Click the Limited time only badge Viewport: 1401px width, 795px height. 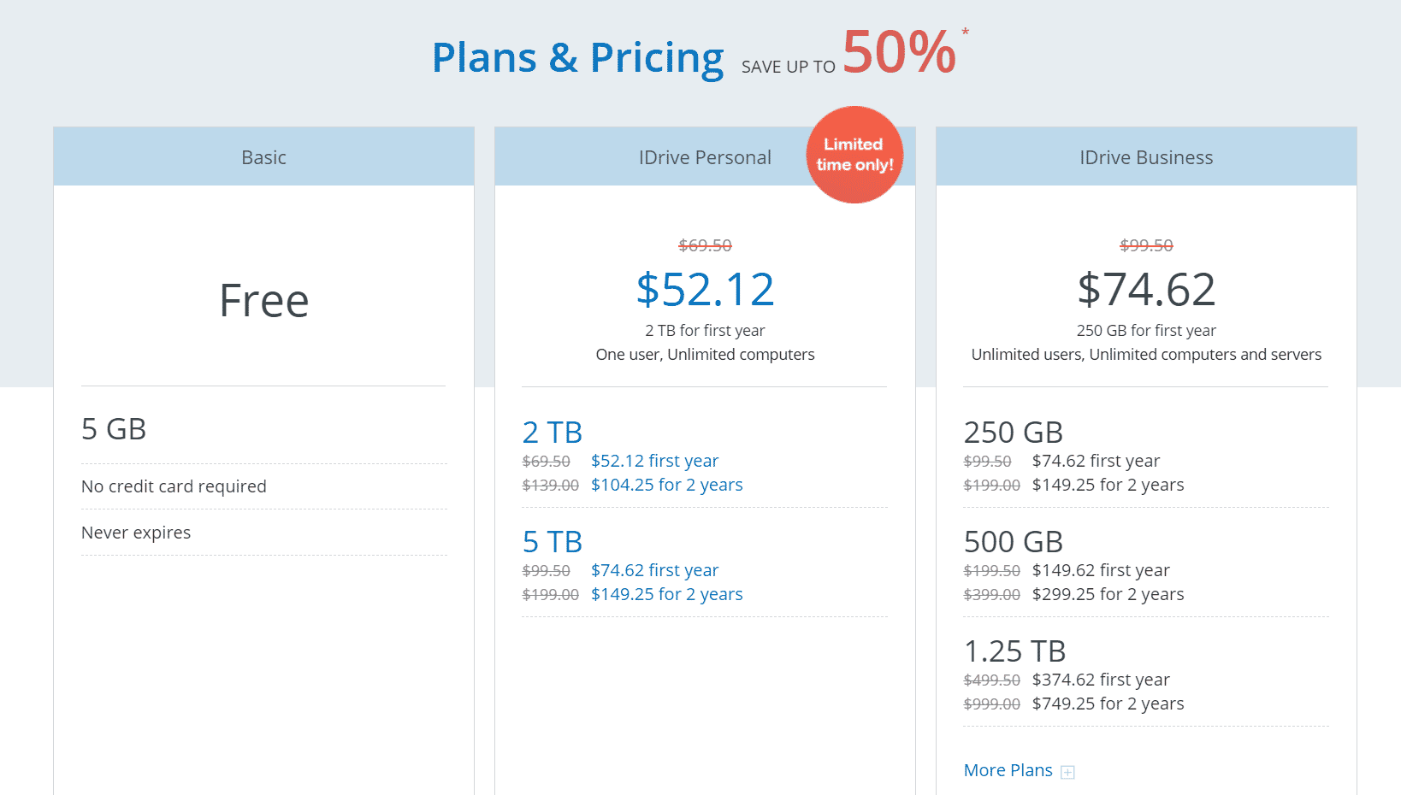click(854, 155)
